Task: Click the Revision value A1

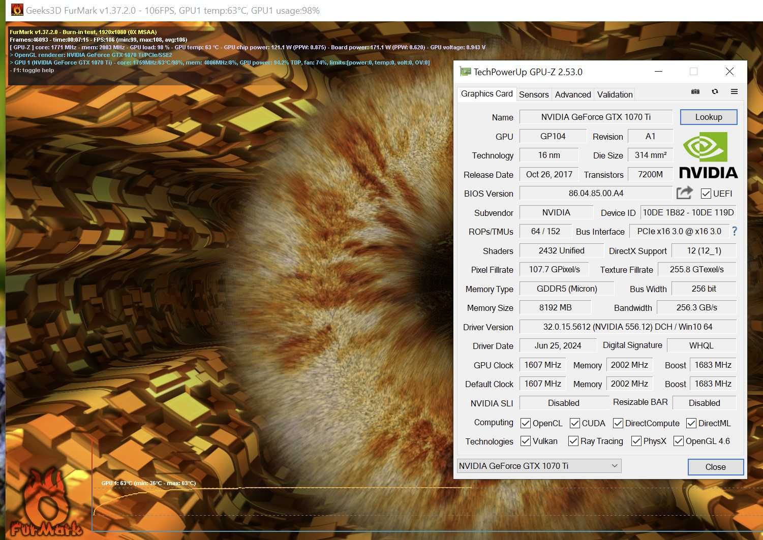Action: click(650, 136)
